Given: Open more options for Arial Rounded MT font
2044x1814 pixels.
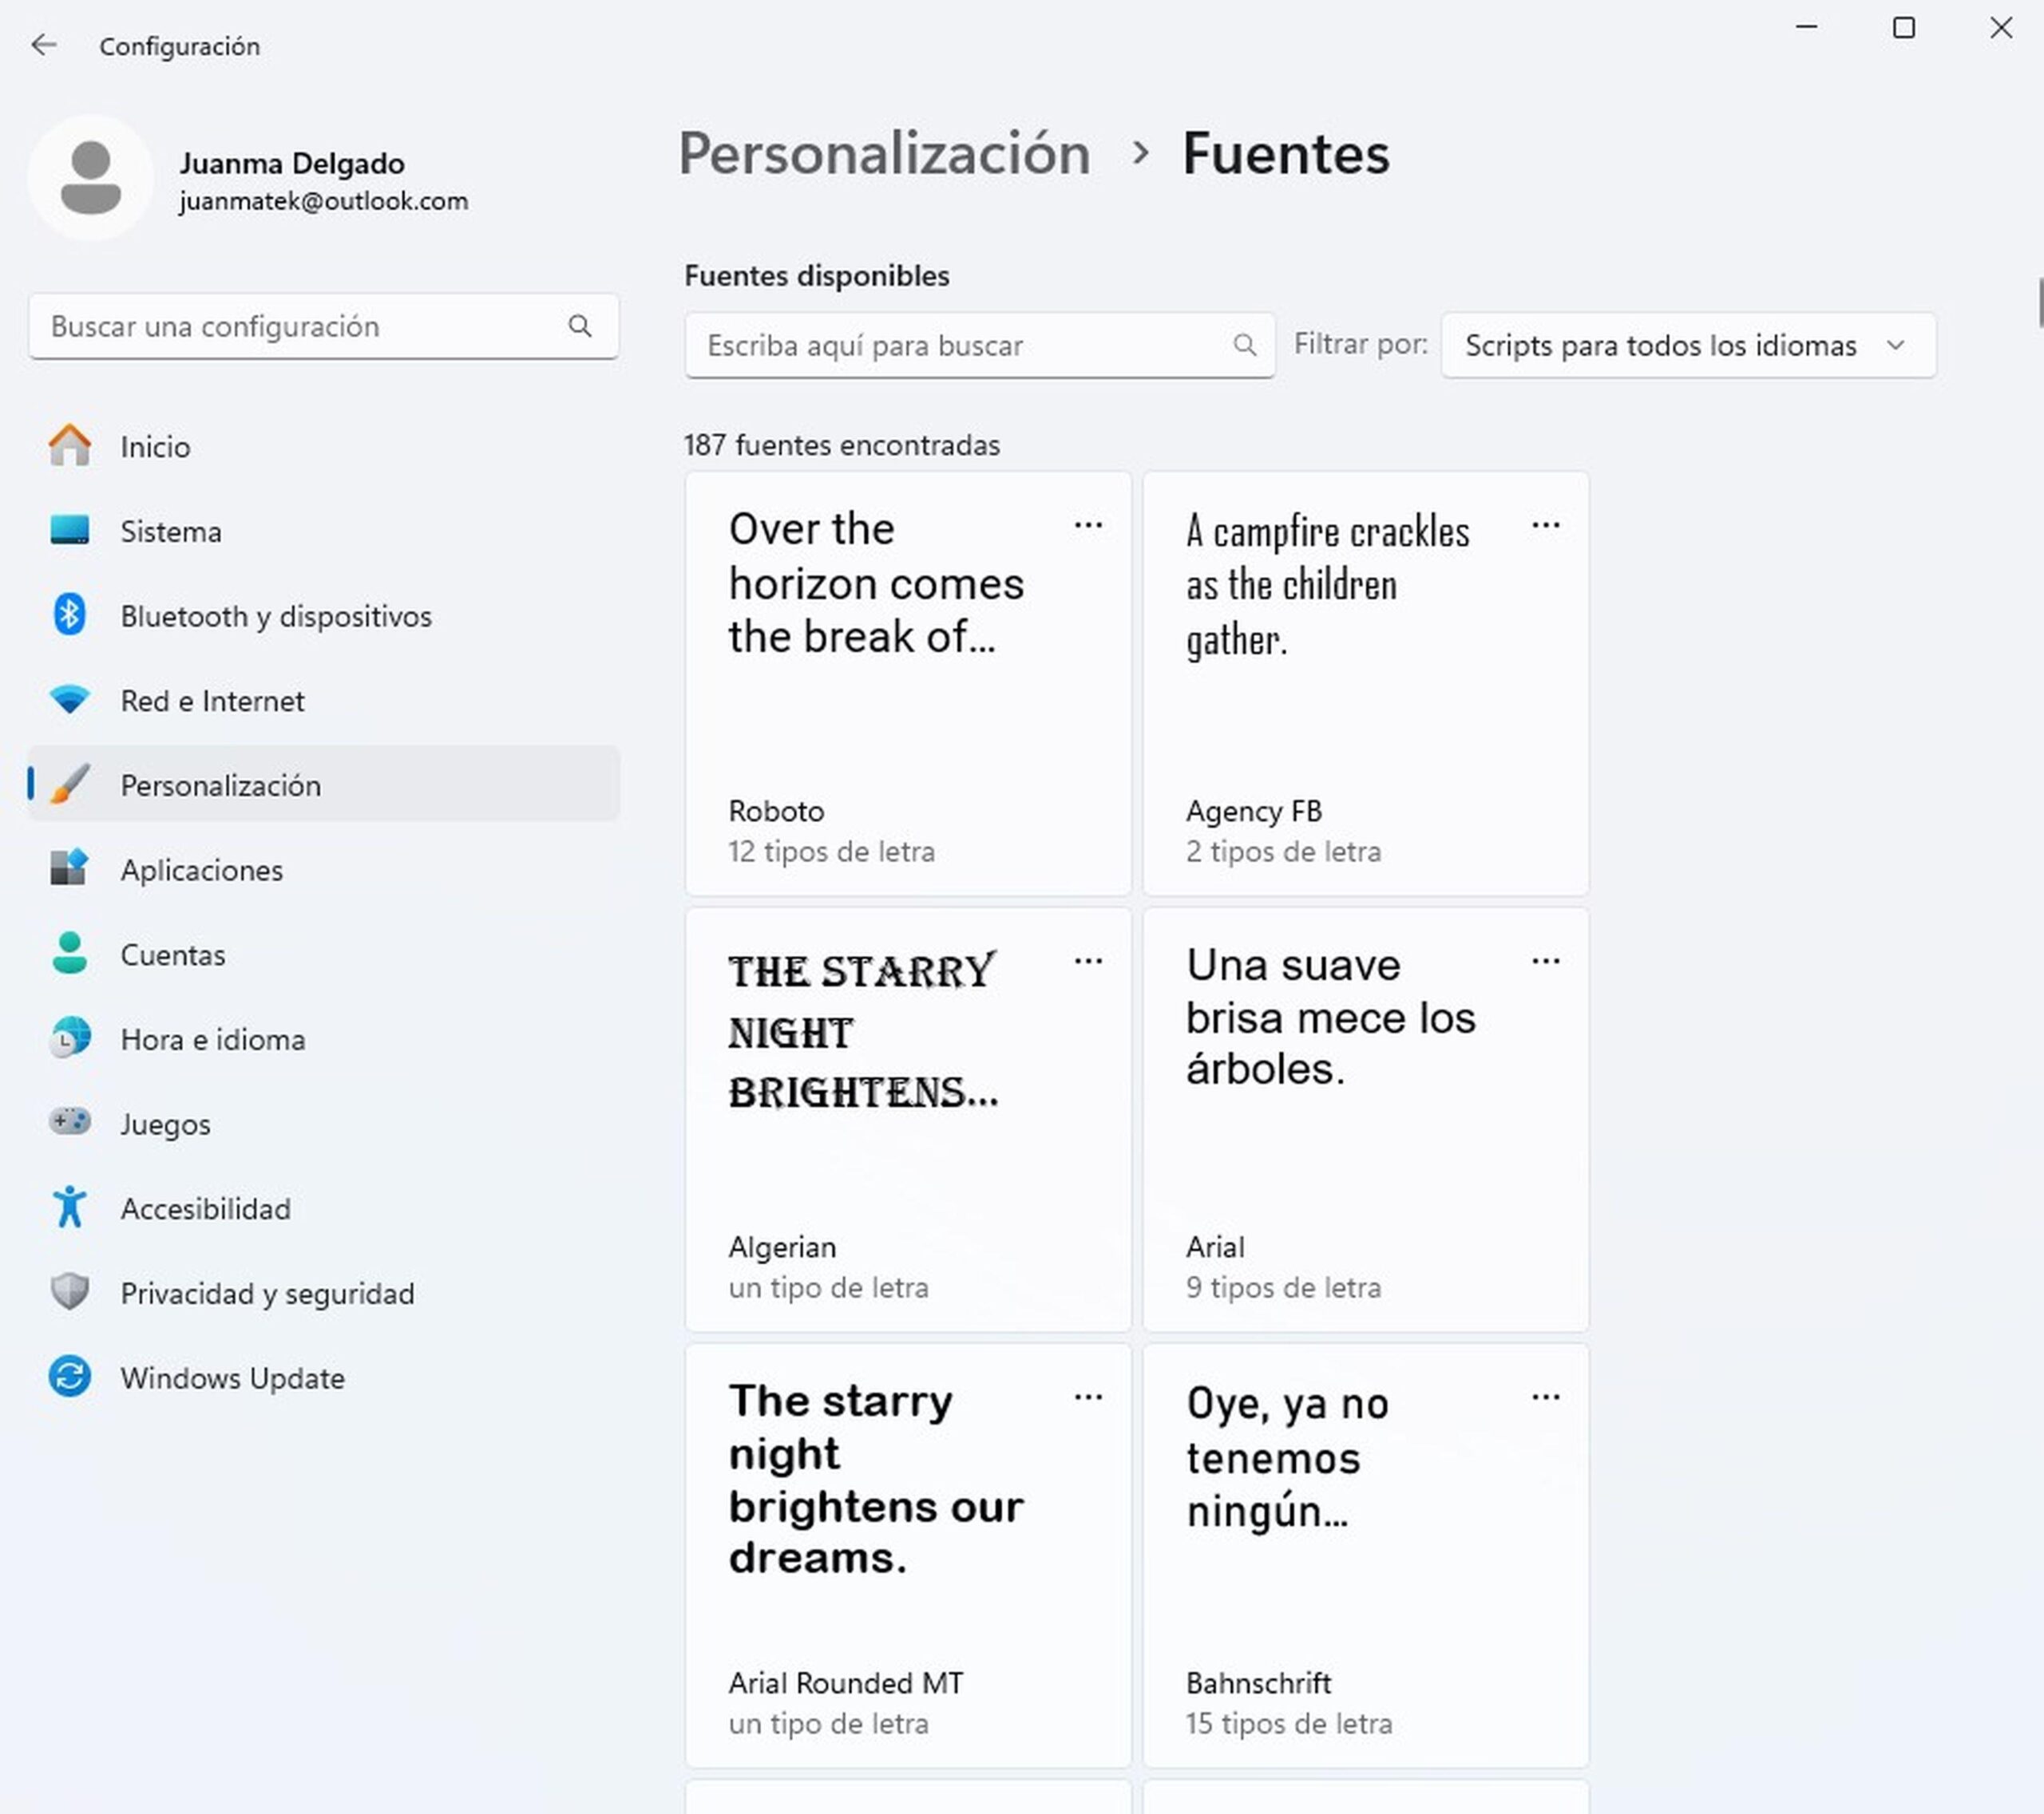Looking at the screenshot, I should (1088, 1397).
